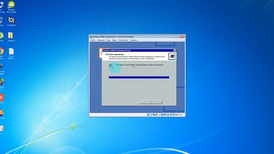Close the Windows 2000 Professional Setup dialog
This screenshot has width=274, height=154.
175,50
